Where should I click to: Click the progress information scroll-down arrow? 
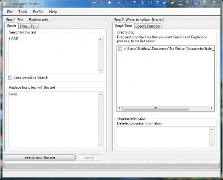pos(212,144)
